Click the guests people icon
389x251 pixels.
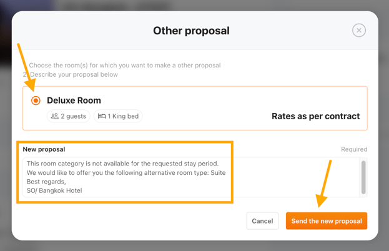coord(54,116)
